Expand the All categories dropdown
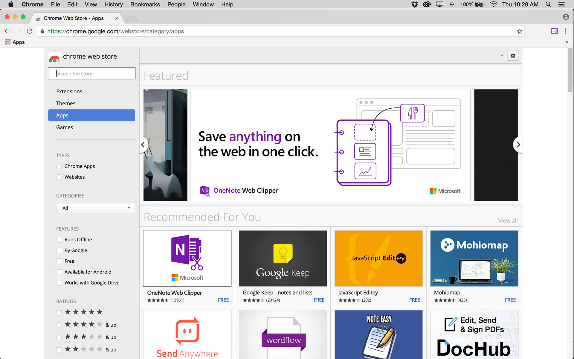 (x=95, y=208)
